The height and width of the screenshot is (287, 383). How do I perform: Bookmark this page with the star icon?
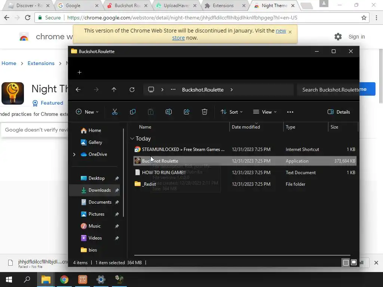(364, 18)
